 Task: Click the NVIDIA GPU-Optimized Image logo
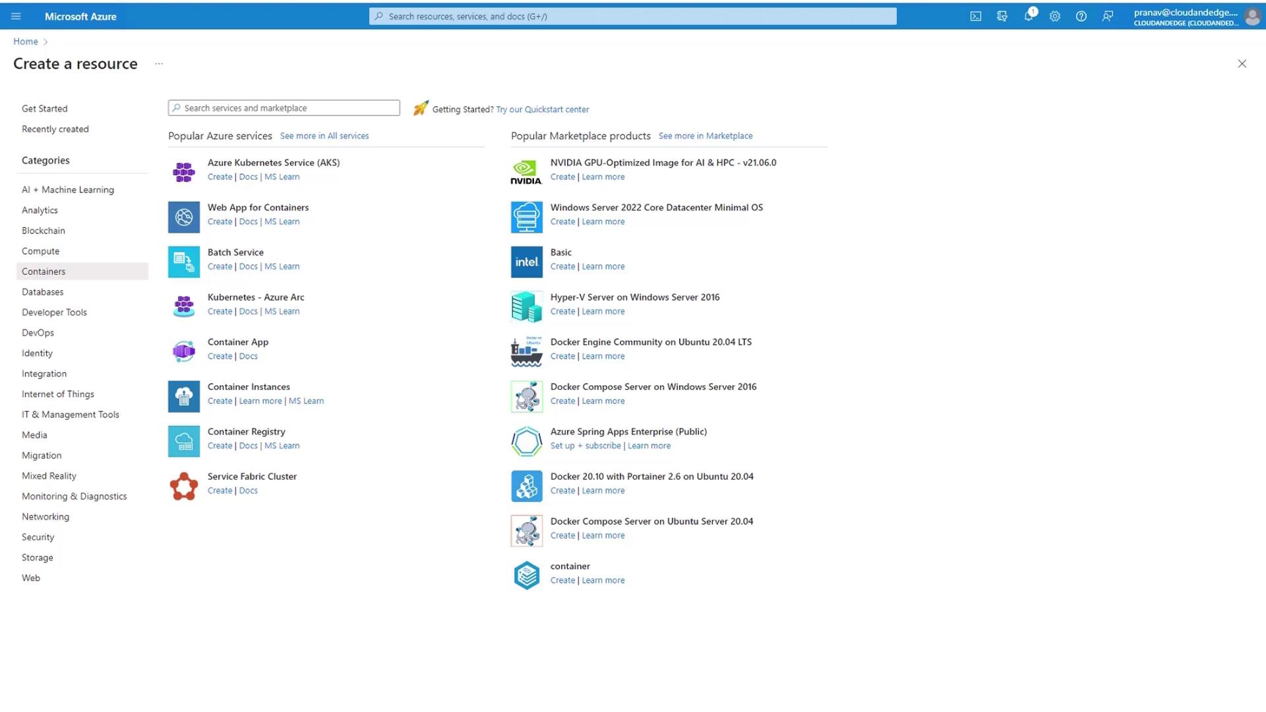click(x=526, y=172)
